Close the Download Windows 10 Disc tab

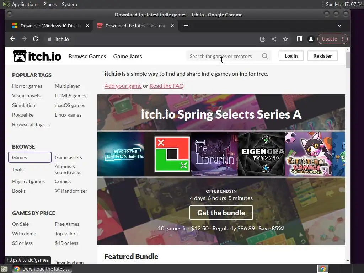tap(87, 26)
